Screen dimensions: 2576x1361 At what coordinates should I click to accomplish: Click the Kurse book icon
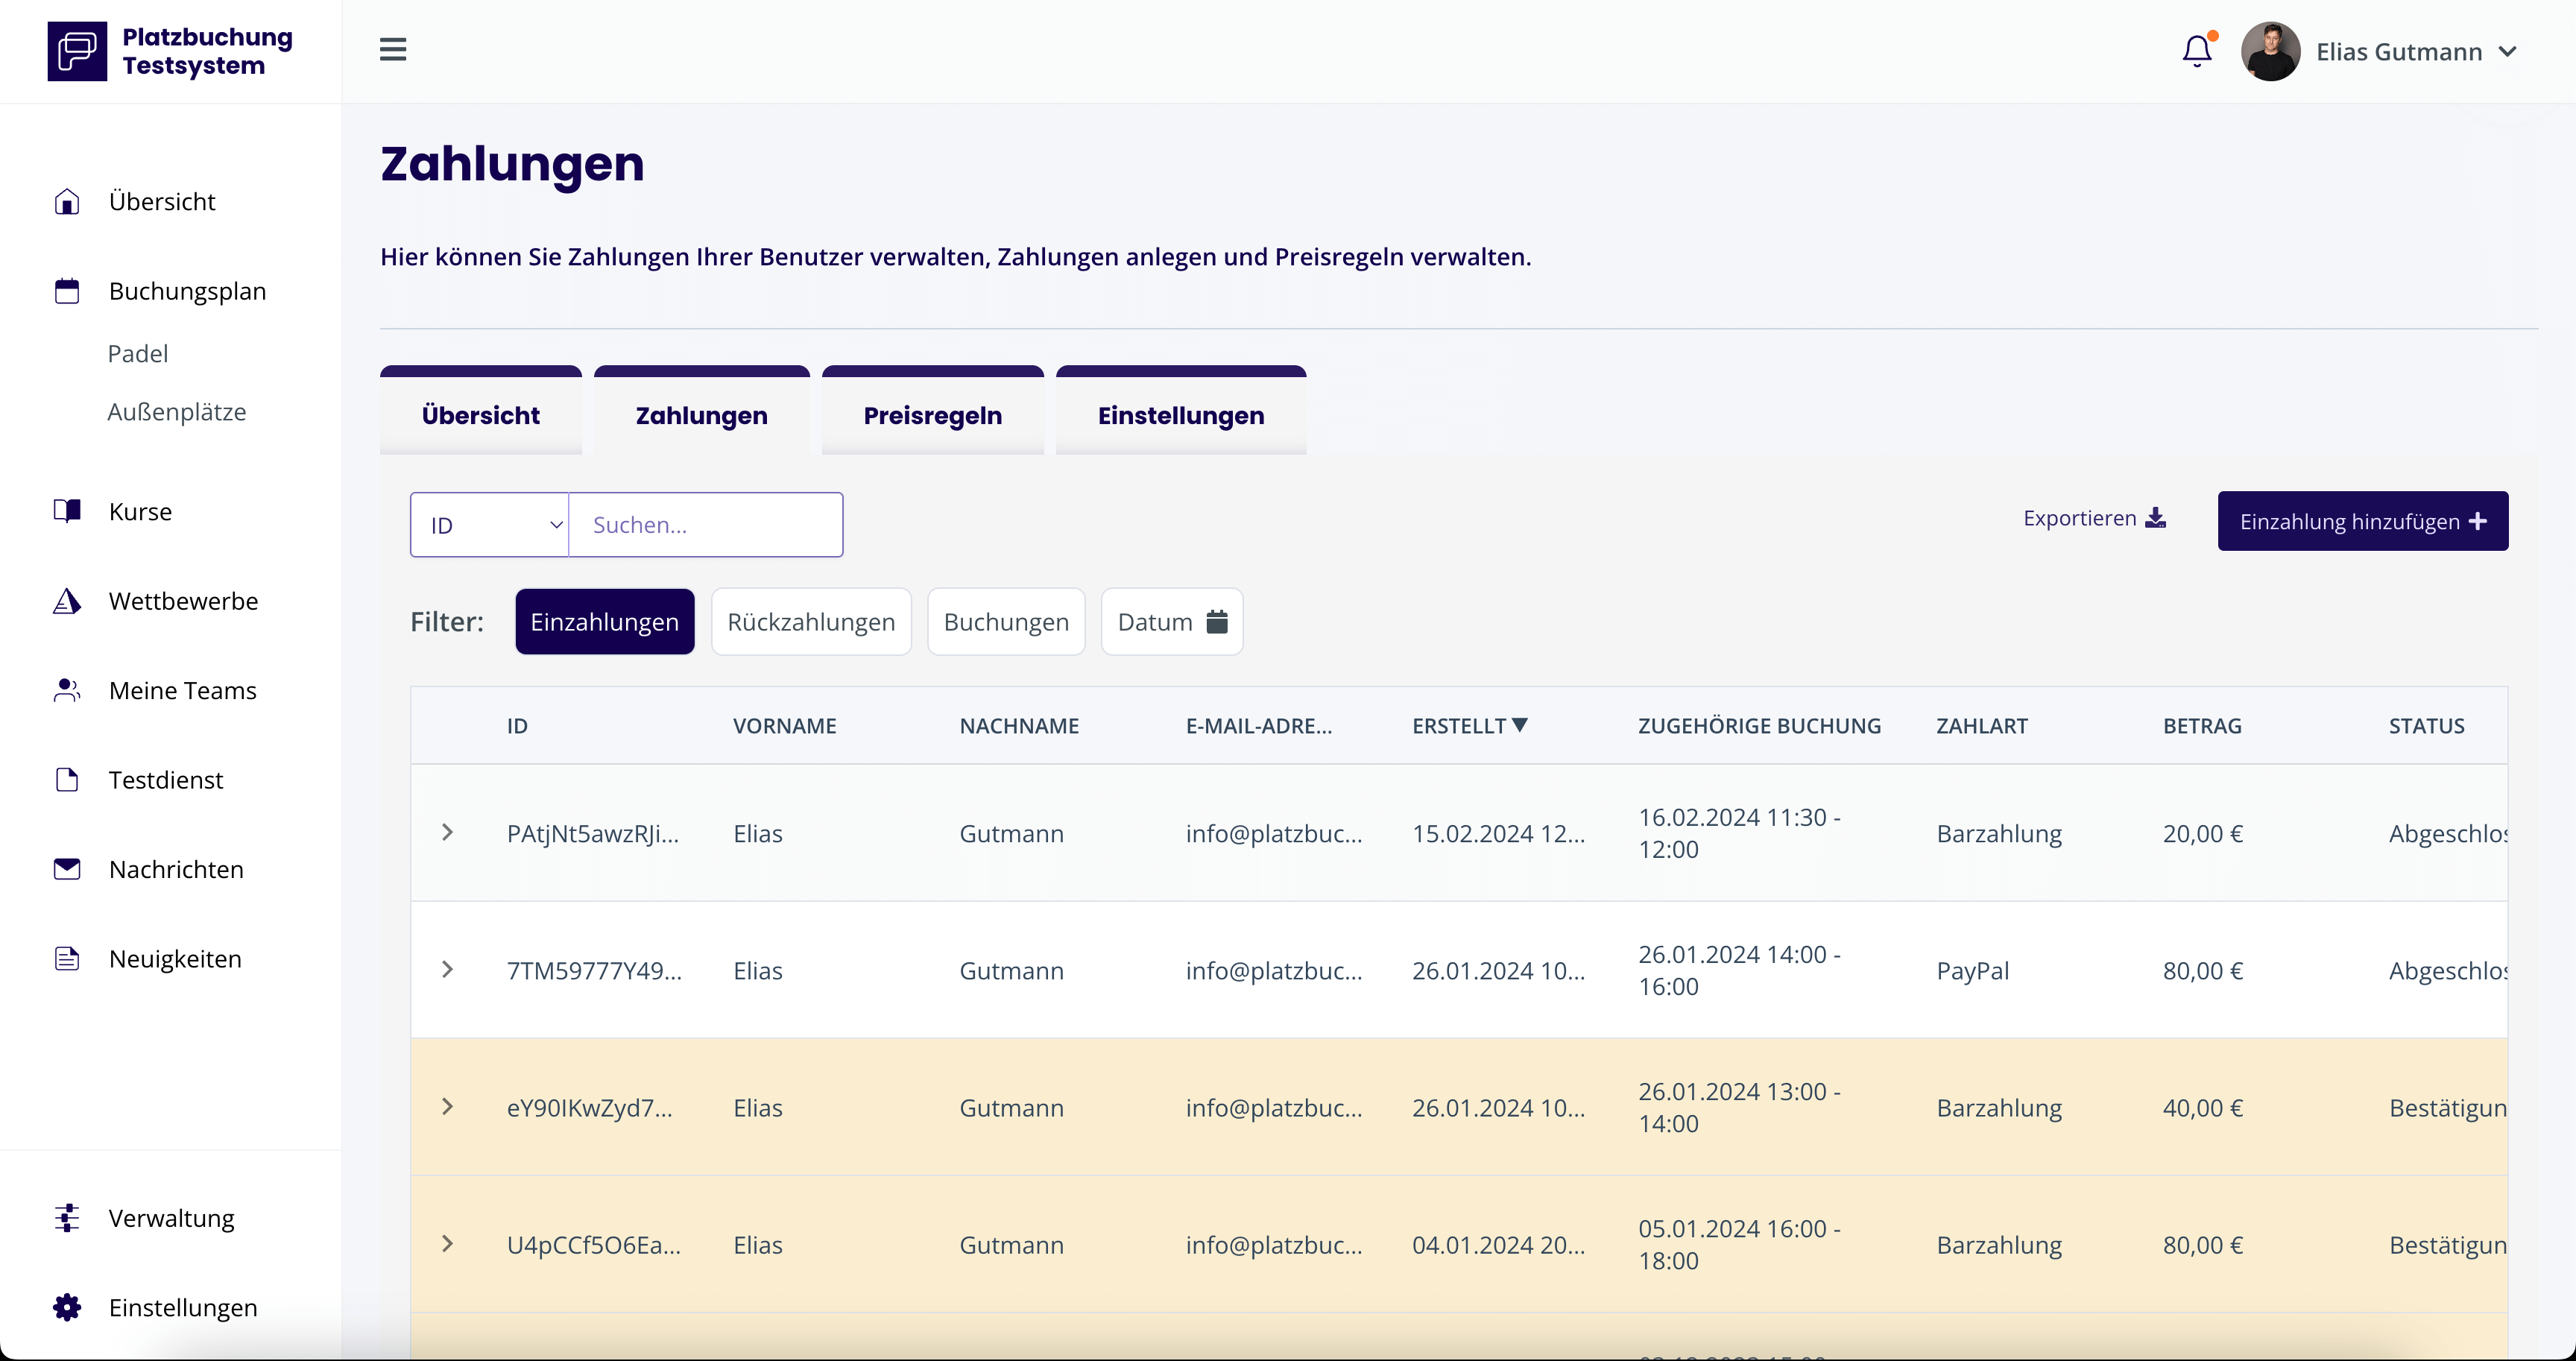(67, 511)
